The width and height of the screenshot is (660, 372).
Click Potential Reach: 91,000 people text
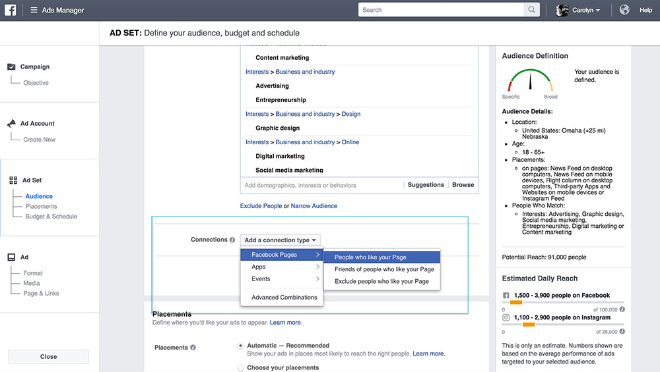[x=544, y=257]
